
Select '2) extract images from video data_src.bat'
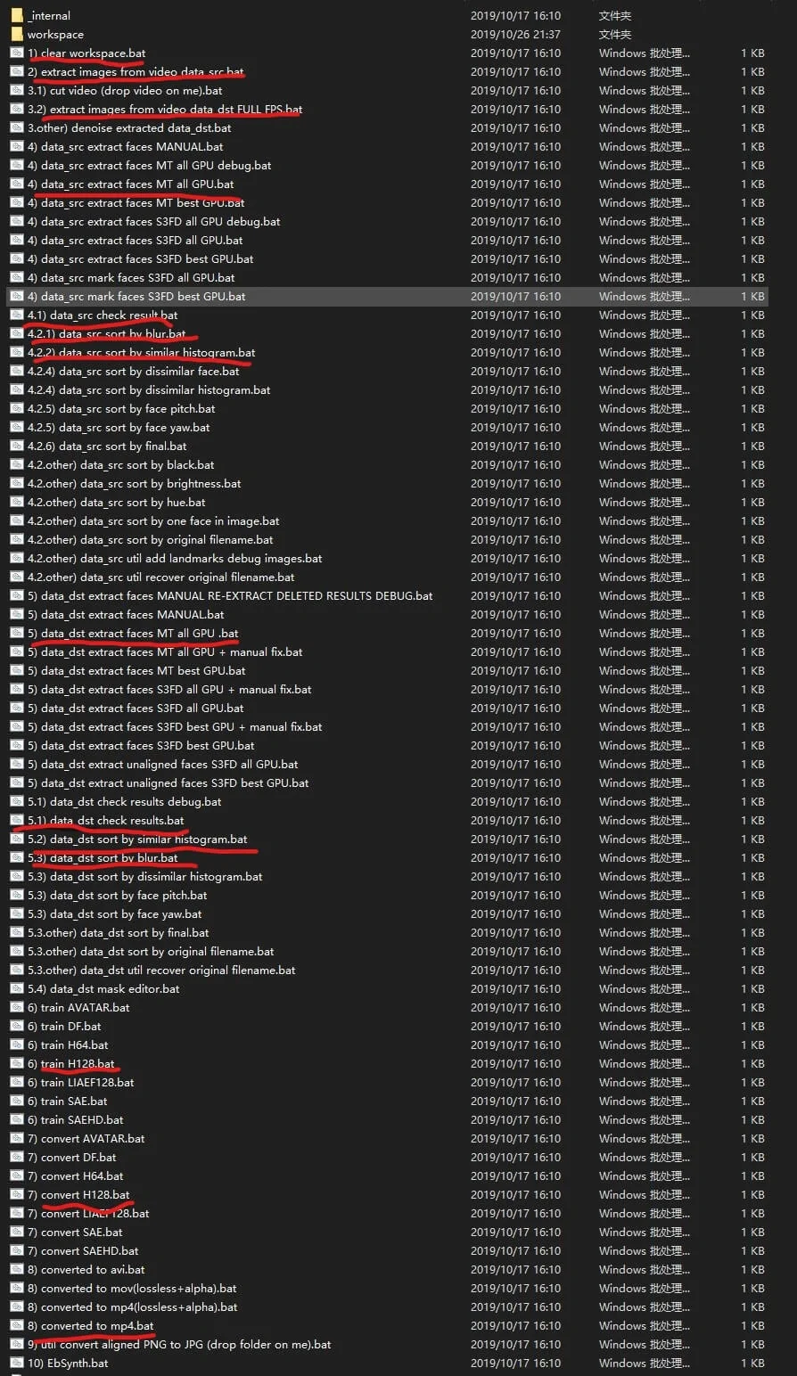click(x=136, y=72)
